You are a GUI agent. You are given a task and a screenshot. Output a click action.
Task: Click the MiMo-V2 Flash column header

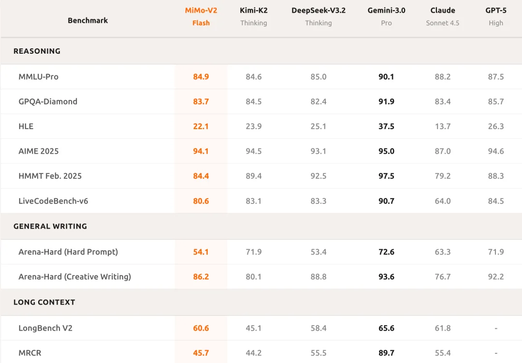coord(201,16)
